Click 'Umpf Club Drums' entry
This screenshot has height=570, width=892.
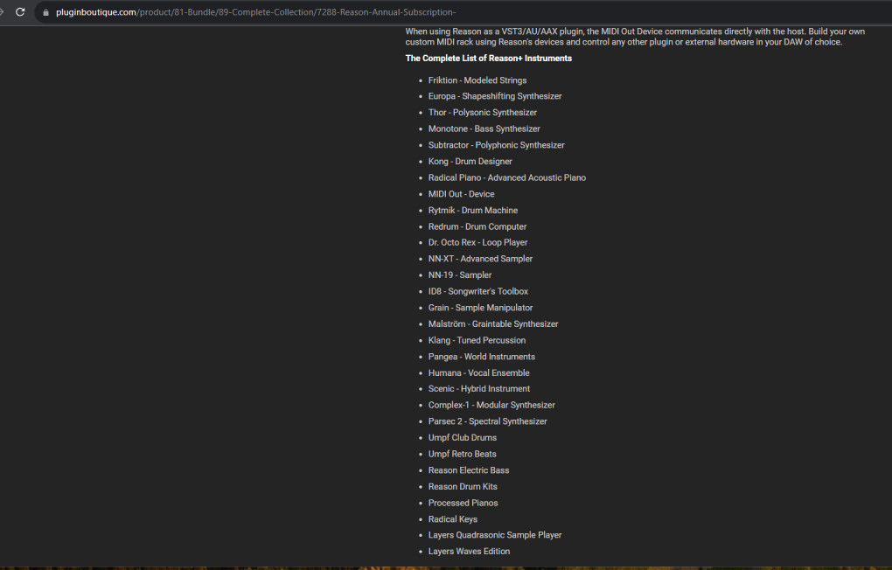coord(463,437)
